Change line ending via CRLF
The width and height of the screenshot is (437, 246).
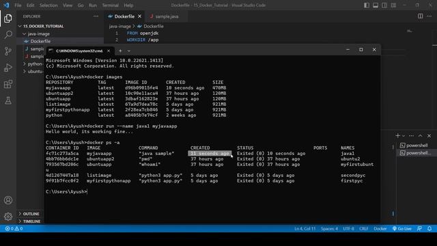364,228
